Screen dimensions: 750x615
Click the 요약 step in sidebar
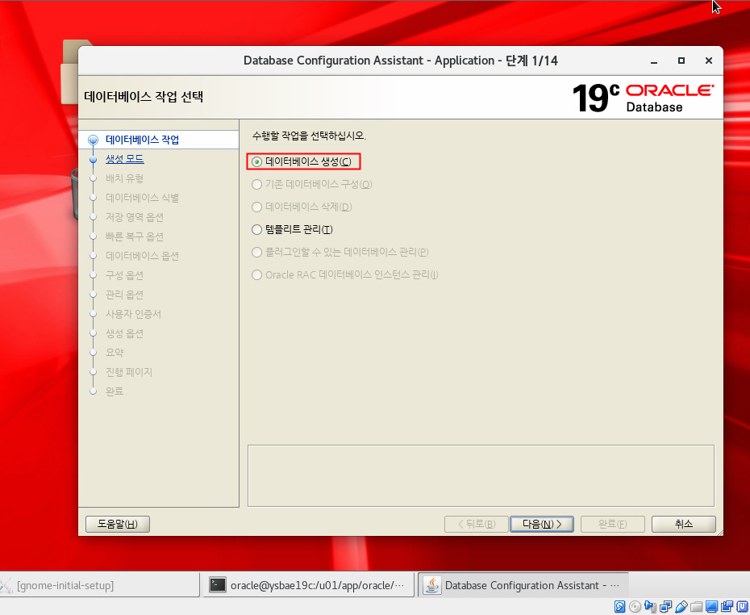pos(115,353)
